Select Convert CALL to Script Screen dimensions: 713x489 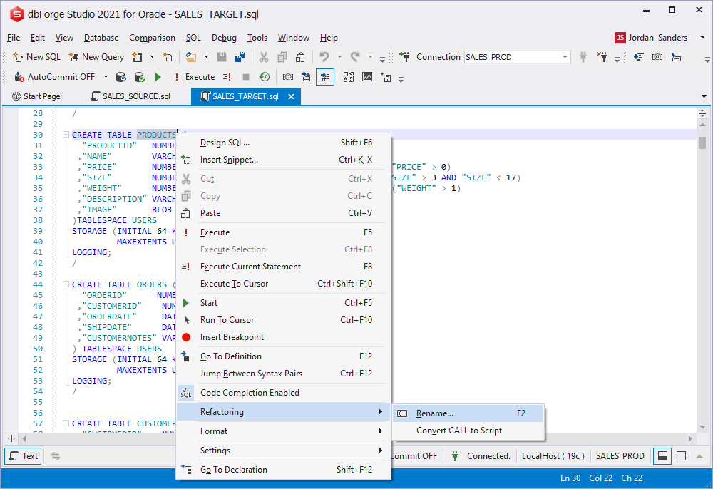pos(468,431)
